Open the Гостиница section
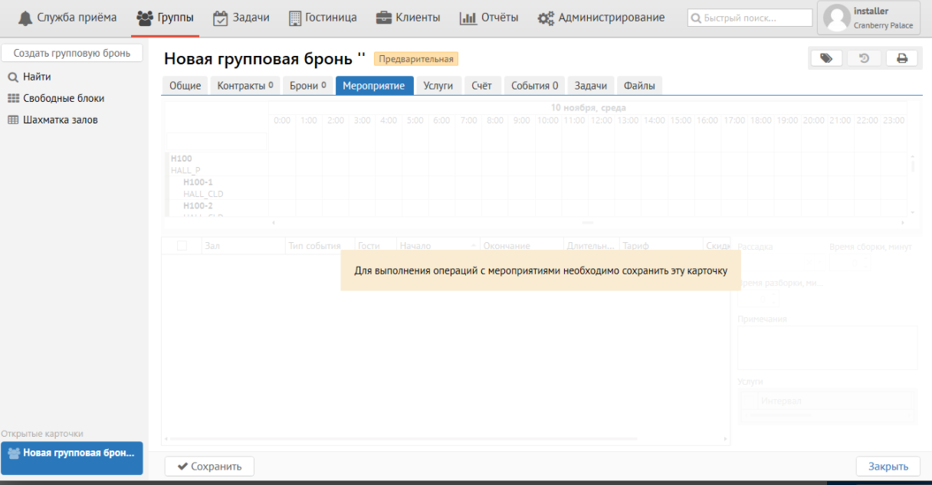 [323, 18]
